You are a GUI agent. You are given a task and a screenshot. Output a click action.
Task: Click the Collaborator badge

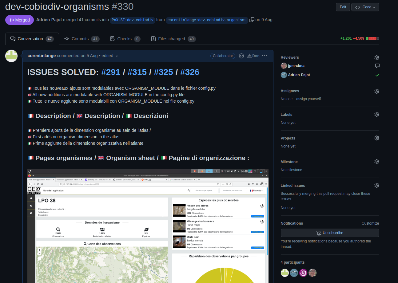tap(223, 56)
